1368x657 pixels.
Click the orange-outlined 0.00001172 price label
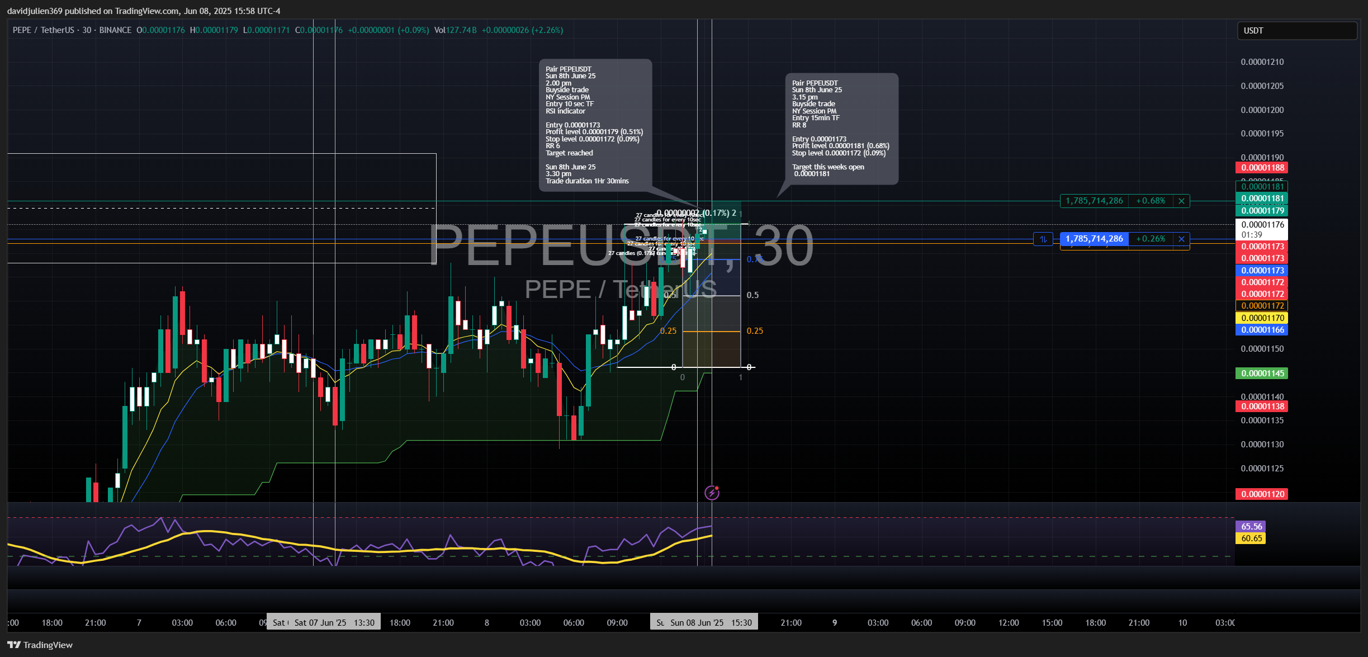(x=1262, y=306)
